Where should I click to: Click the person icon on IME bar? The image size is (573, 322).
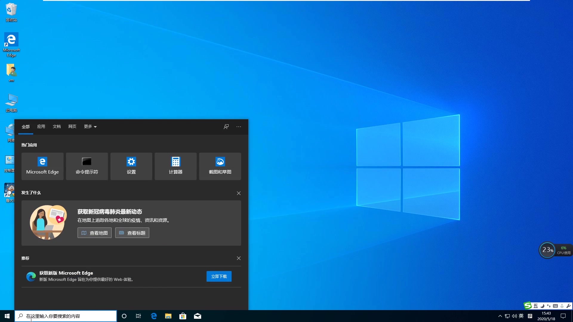(562, 306)
